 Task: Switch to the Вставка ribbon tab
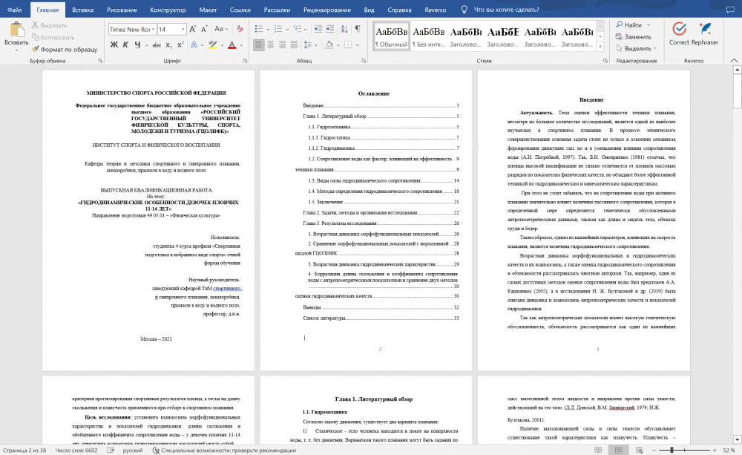point(83,10)
